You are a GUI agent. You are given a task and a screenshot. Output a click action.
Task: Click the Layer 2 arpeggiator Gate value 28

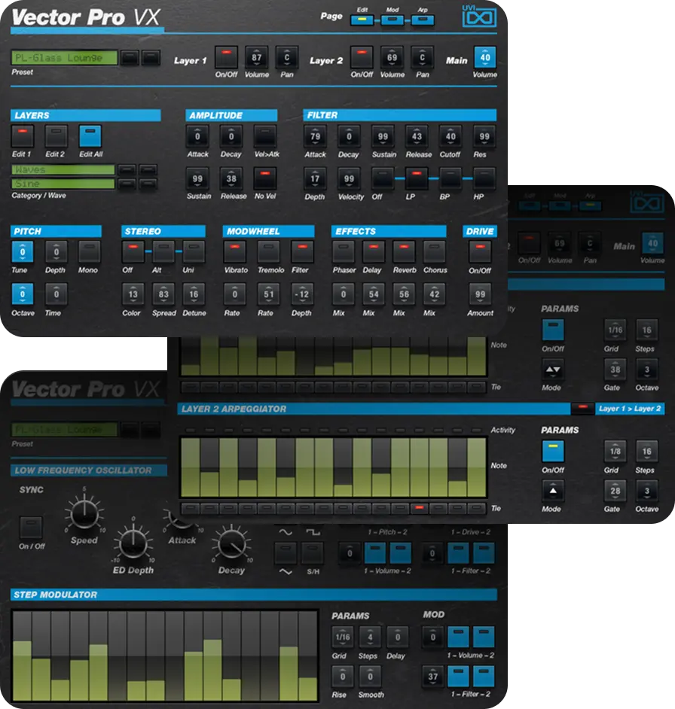point(615,491)
